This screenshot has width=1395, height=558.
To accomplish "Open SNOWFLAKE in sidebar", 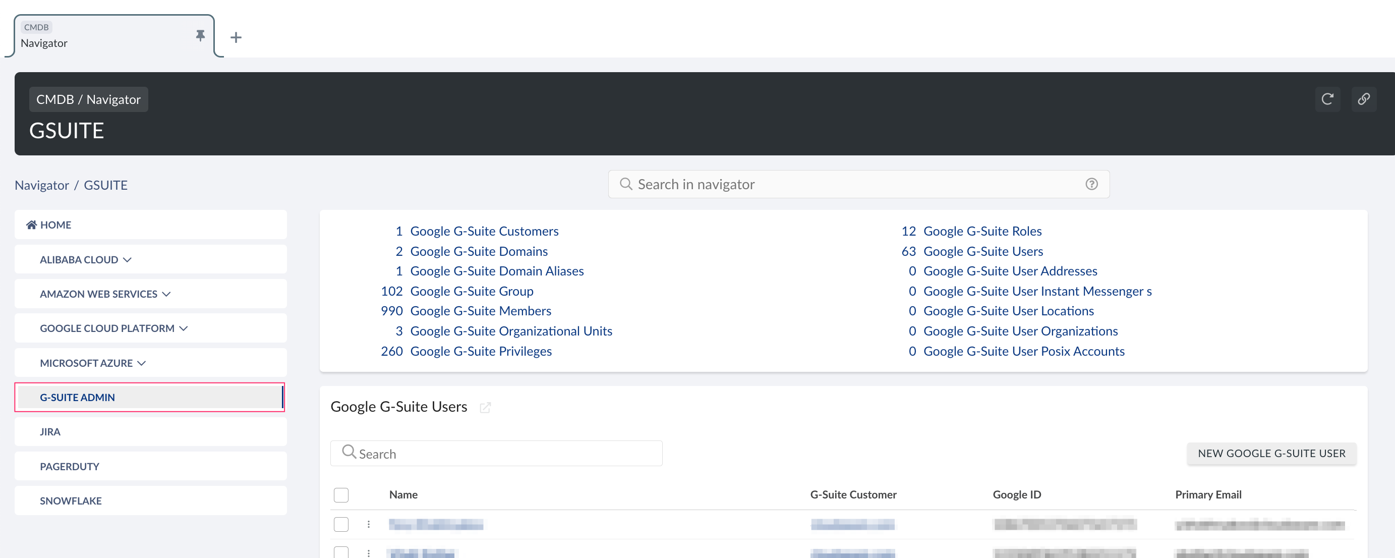I will point(151,500).
